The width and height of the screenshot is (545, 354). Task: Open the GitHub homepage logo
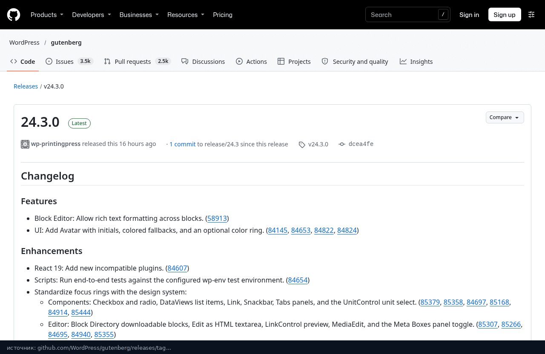pyautogui.click(x=14, y=15)
